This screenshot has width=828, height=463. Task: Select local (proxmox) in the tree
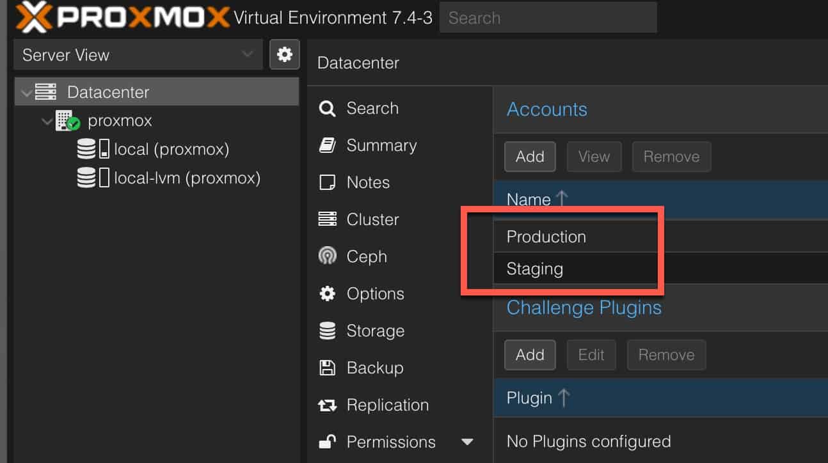[171, 150]
